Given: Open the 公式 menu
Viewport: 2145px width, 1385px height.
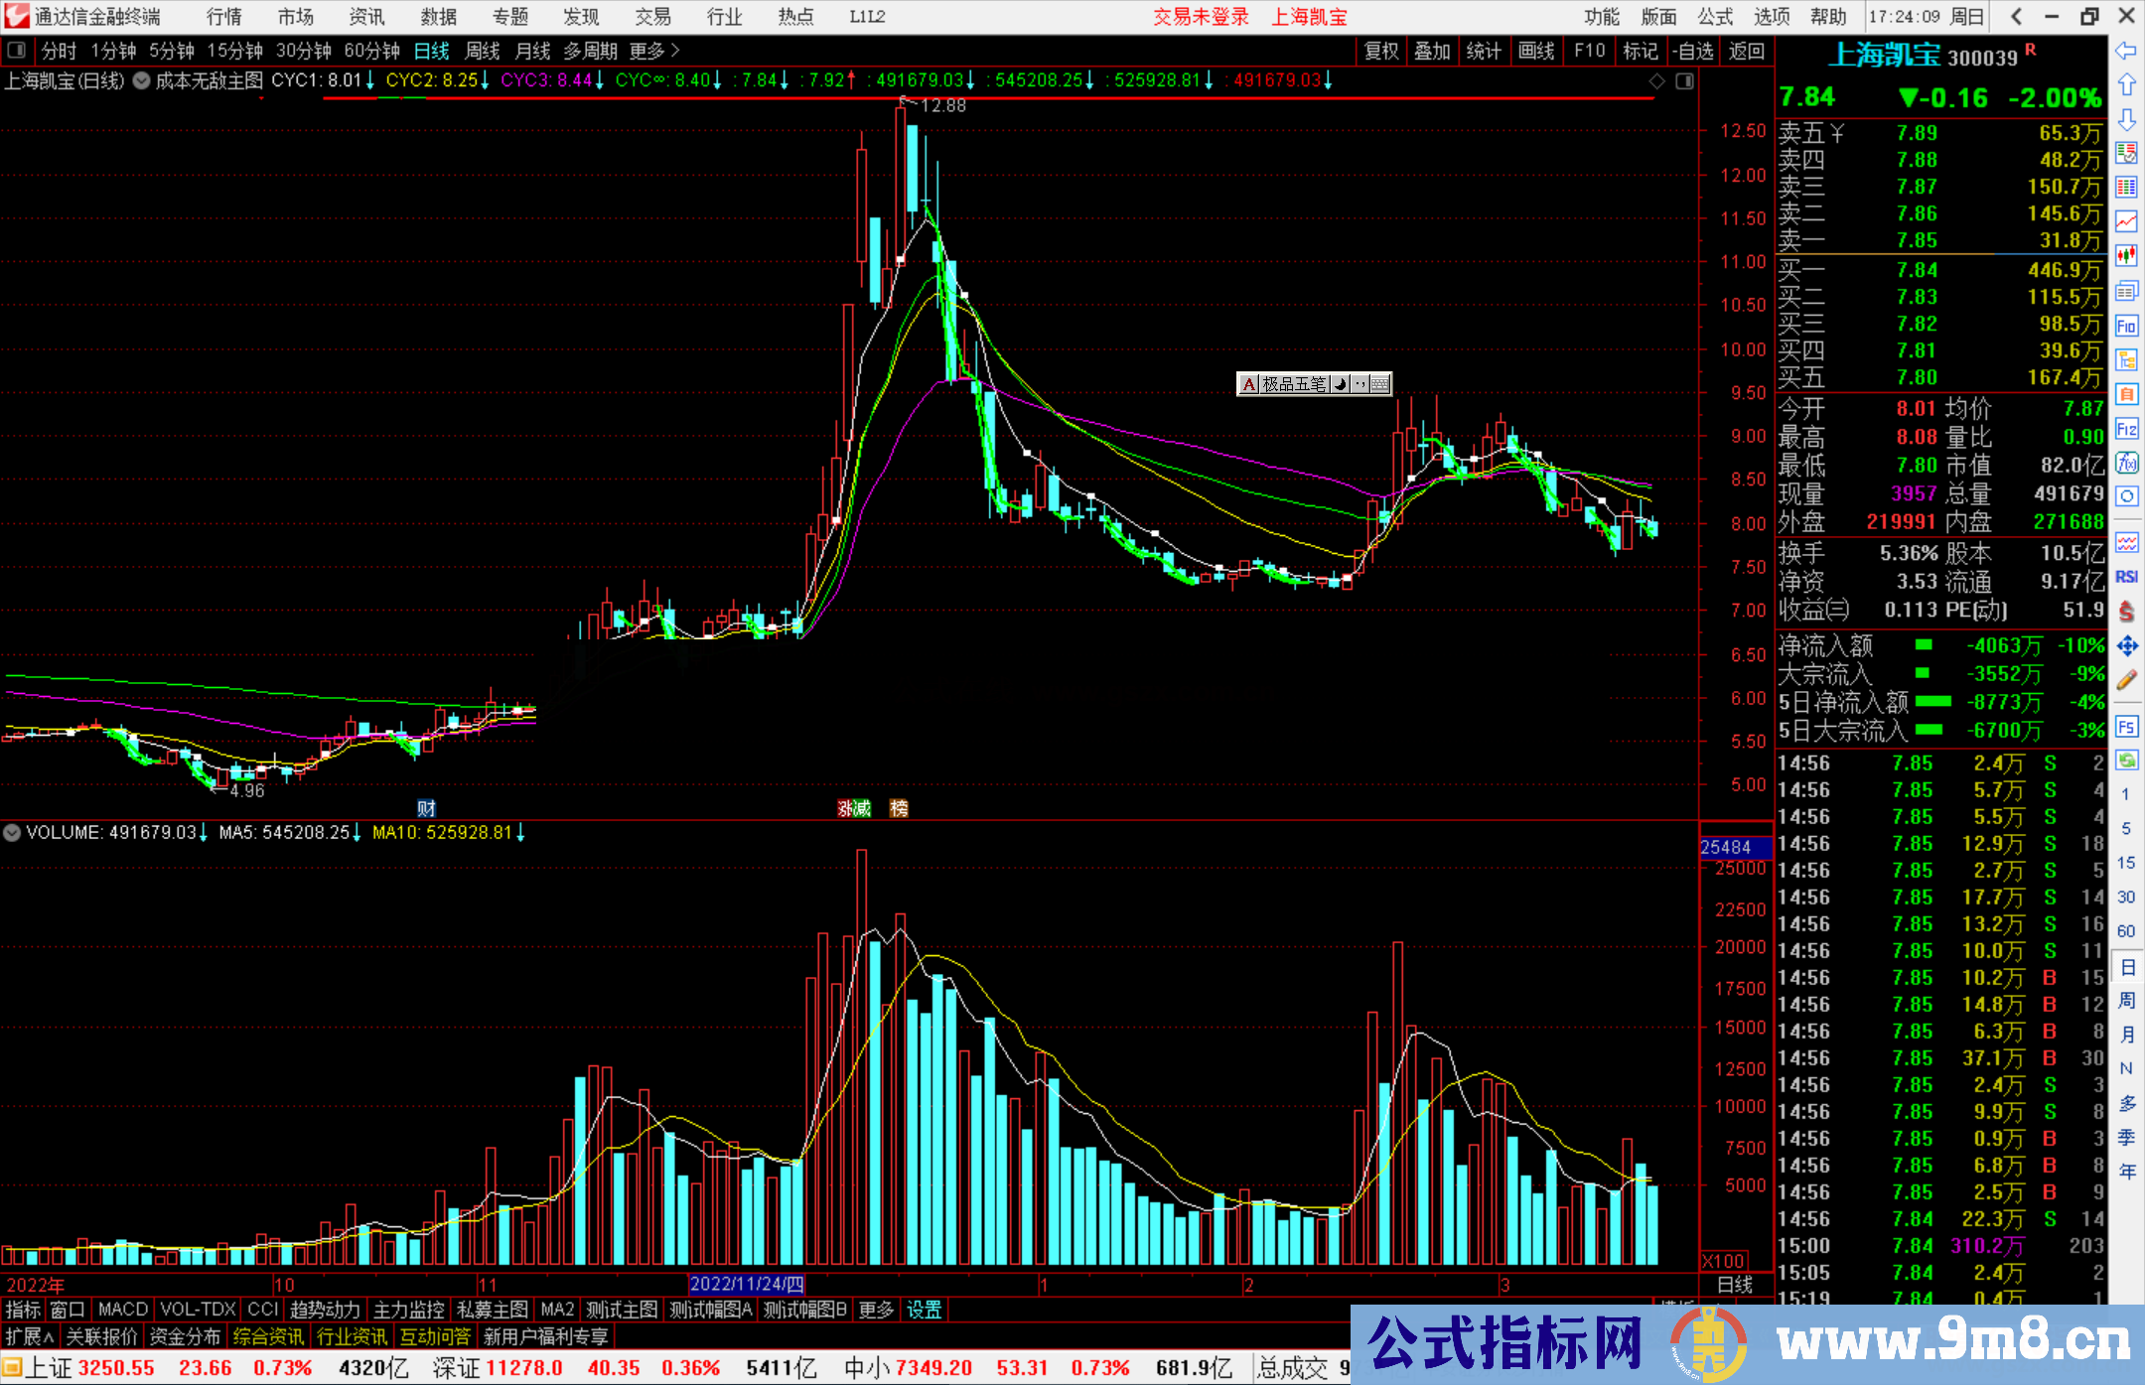Looking at the screenshot, I should (x=1715, y=17).
